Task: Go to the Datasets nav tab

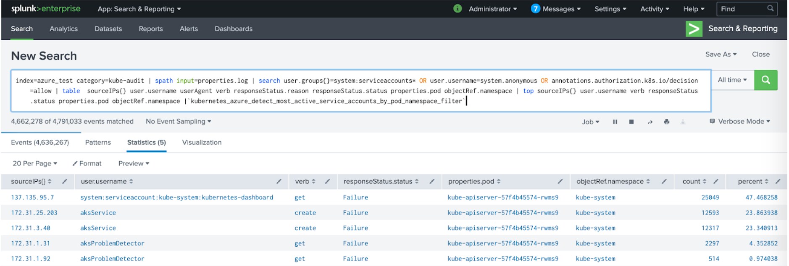Action: pyautogui.click(x=108, y=29)
